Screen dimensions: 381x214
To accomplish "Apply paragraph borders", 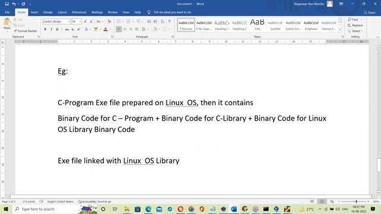I will click(x=164, y=29).
